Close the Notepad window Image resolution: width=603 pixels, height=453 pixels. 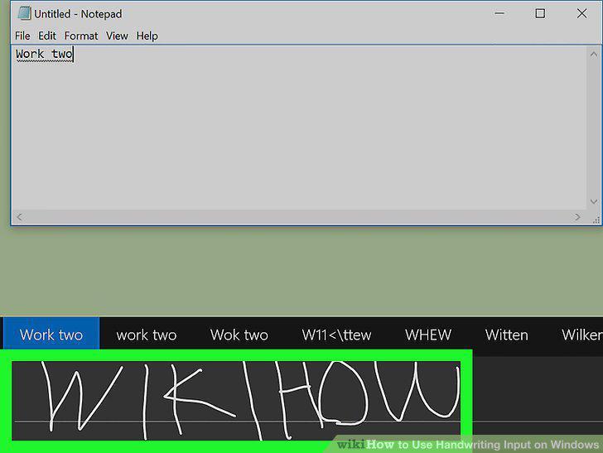pos(581,13)
